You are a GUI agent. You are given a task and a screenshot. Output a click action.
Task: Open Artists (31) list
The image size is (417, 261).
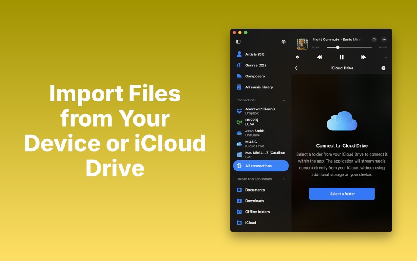tap(261, 54)
